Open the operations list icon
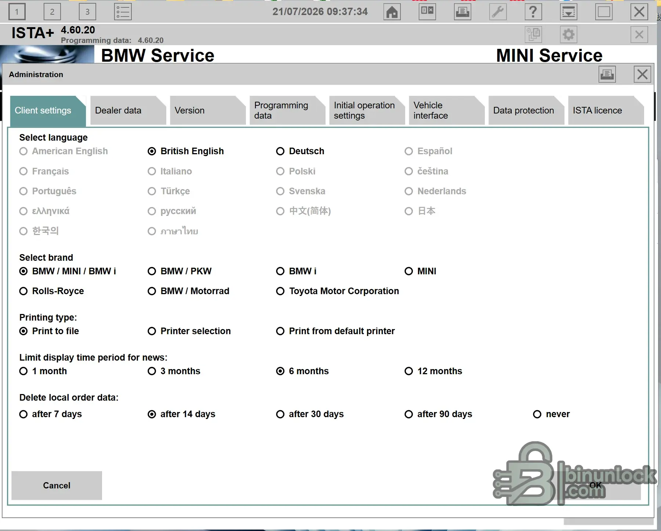Image resolution: width=661 pixels, height=531 pixels. (123, 12)
